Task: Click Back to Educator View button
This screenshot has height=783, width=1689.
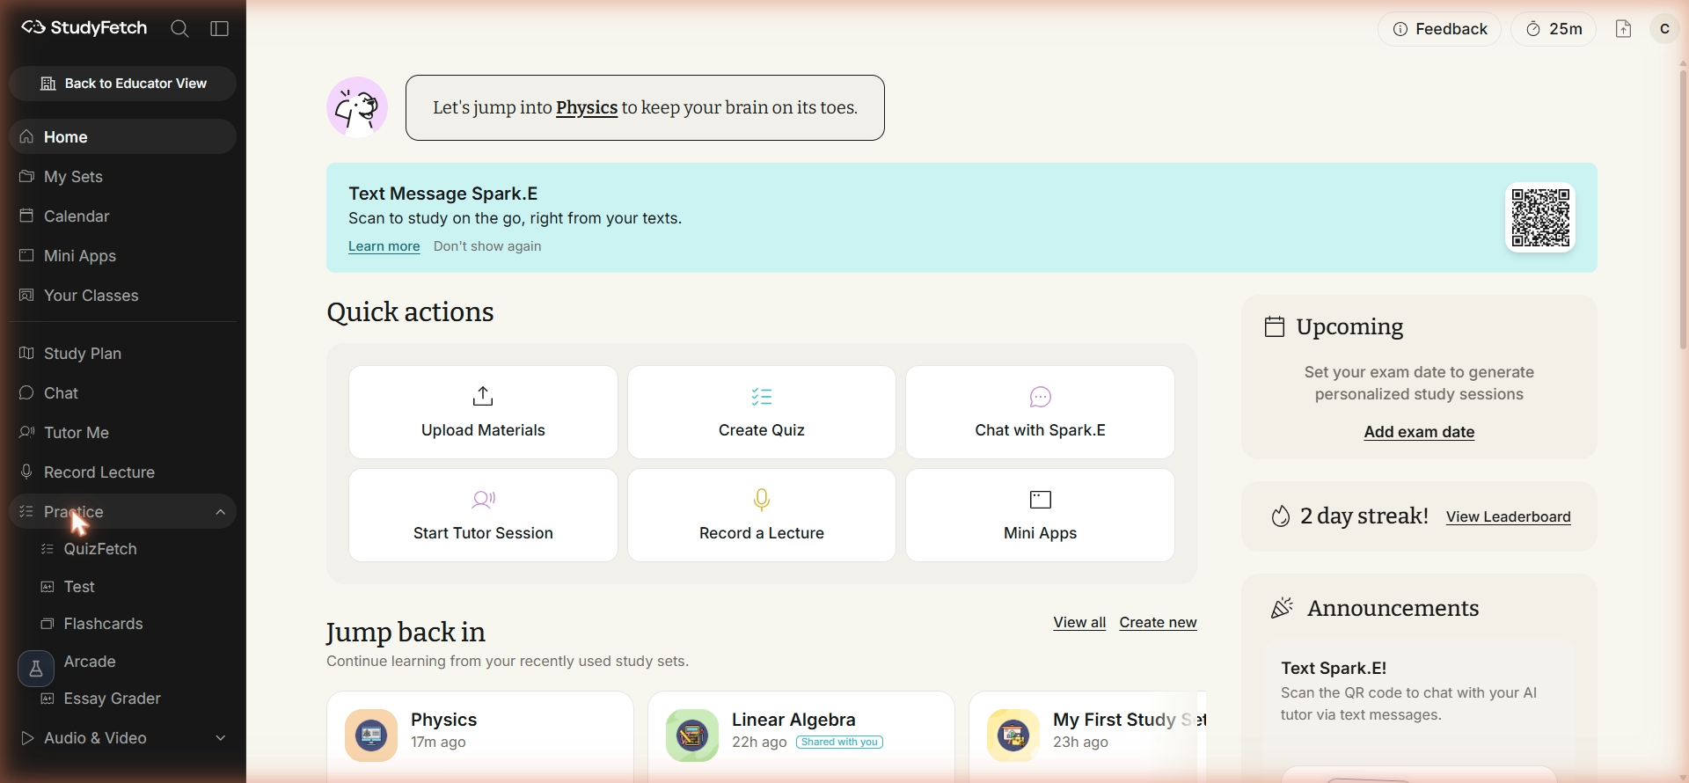Action: point(122,84)
